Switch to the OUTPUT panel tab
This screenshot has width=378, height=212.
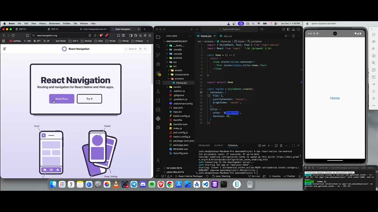pos(219,145)
